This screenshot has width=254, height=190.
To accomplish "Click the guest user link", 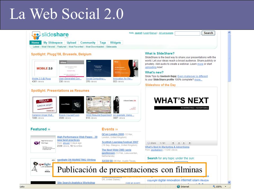I will click(x=138, y=33).
